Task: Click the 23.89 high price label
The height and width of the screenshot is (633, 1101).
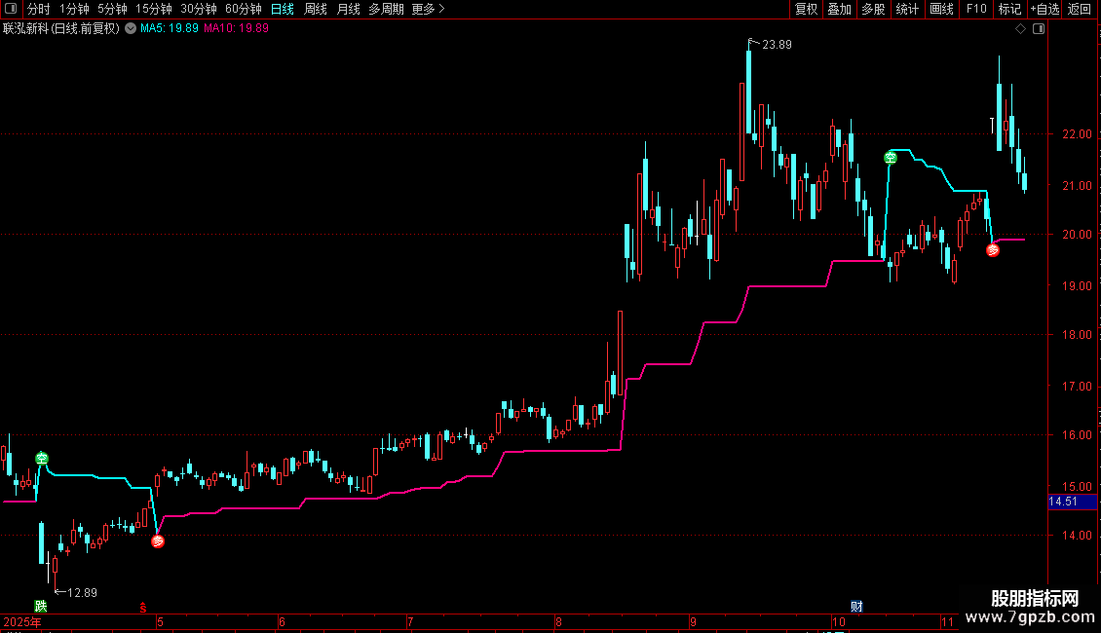Action: (x=777, y=45)
